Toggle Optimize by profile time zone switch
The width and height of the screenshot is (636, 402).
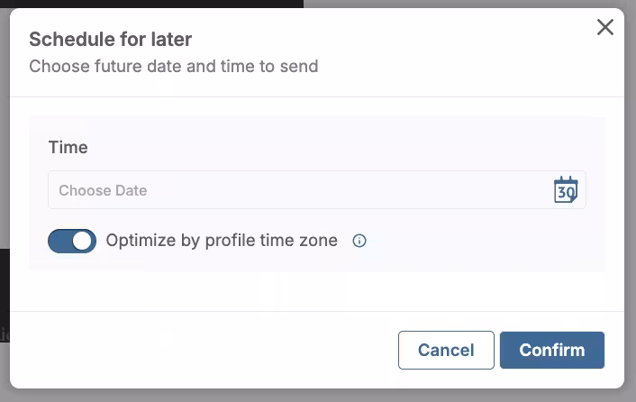[72, 241]
